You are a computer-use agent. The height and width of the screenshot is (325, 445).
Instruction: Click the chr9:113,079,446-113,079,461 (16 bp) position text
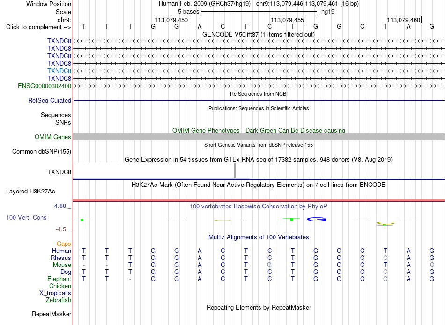tap(307, 4)
